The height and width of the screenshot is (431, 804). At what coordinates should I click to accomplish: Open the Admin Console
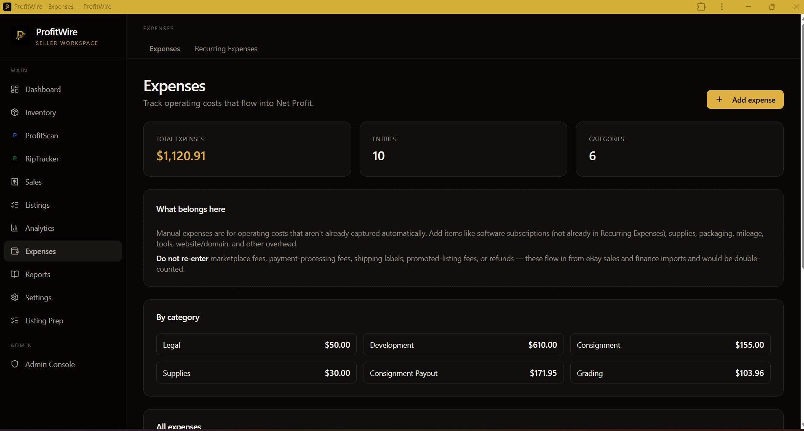(x=63, y=364)
